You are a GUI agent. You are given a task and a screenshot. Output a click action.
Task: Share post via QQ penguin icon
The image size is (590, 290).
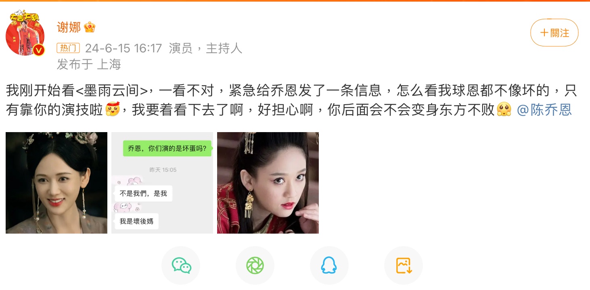pyautogui.click(x=329, y=265)
